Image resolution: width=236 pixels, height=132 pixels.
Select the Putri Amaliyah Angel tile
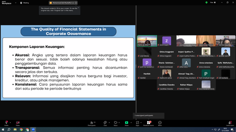tap(206, 74)
